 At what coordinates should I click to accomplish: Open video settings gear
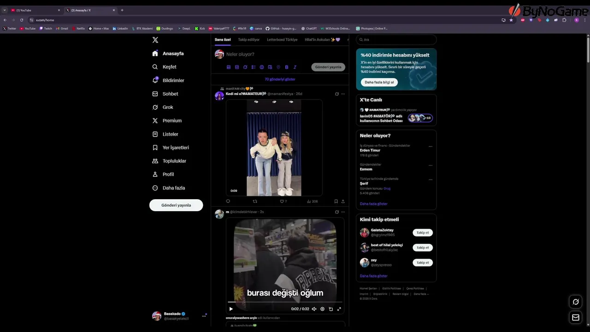322,309
